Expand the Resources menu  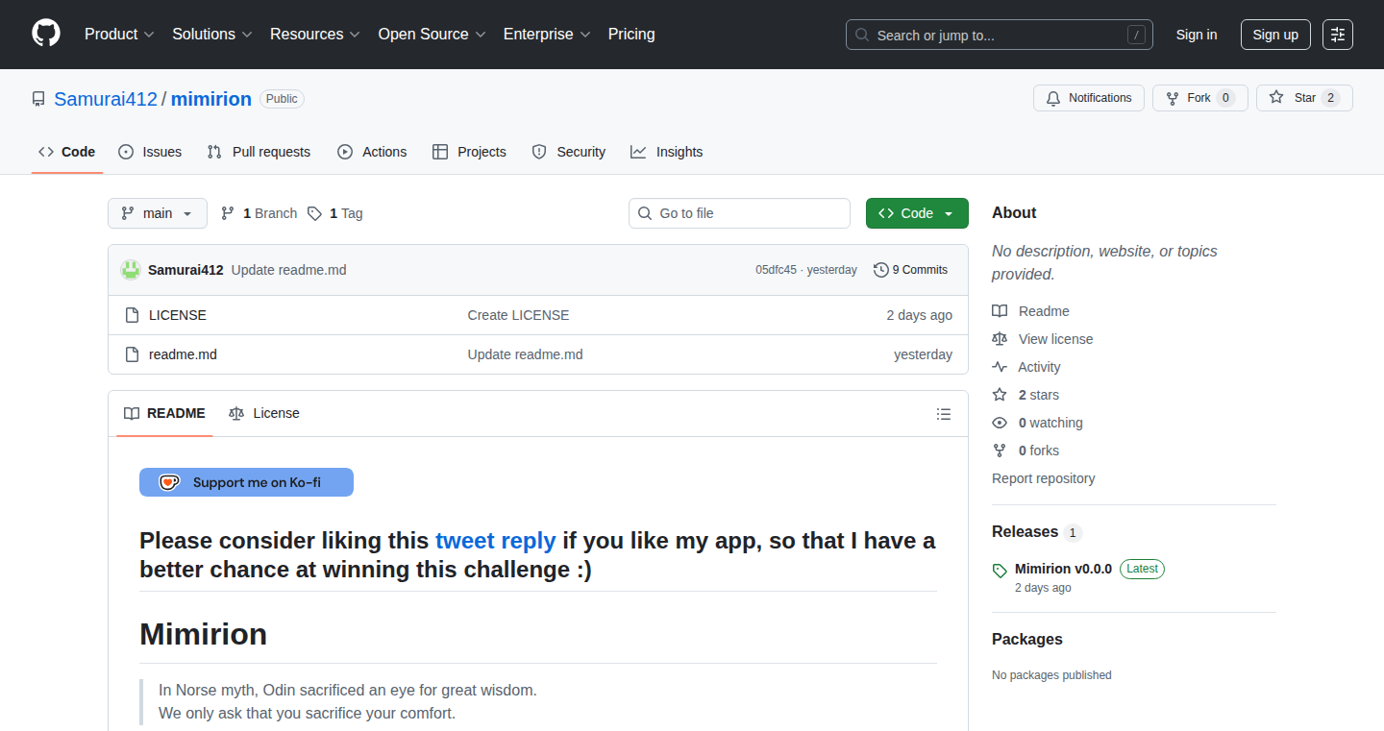tap(315, 34)
